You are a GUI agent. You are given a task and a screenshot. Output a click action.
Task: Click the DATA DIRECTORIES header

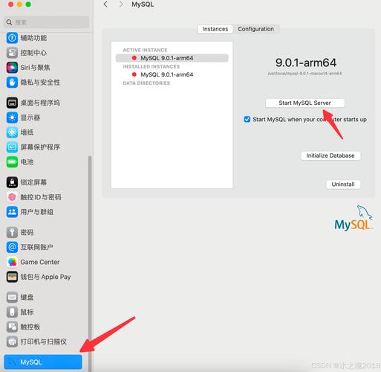146,83
